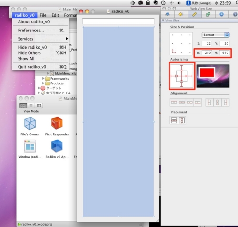Switch document window to column view mode

pos(39,106)
